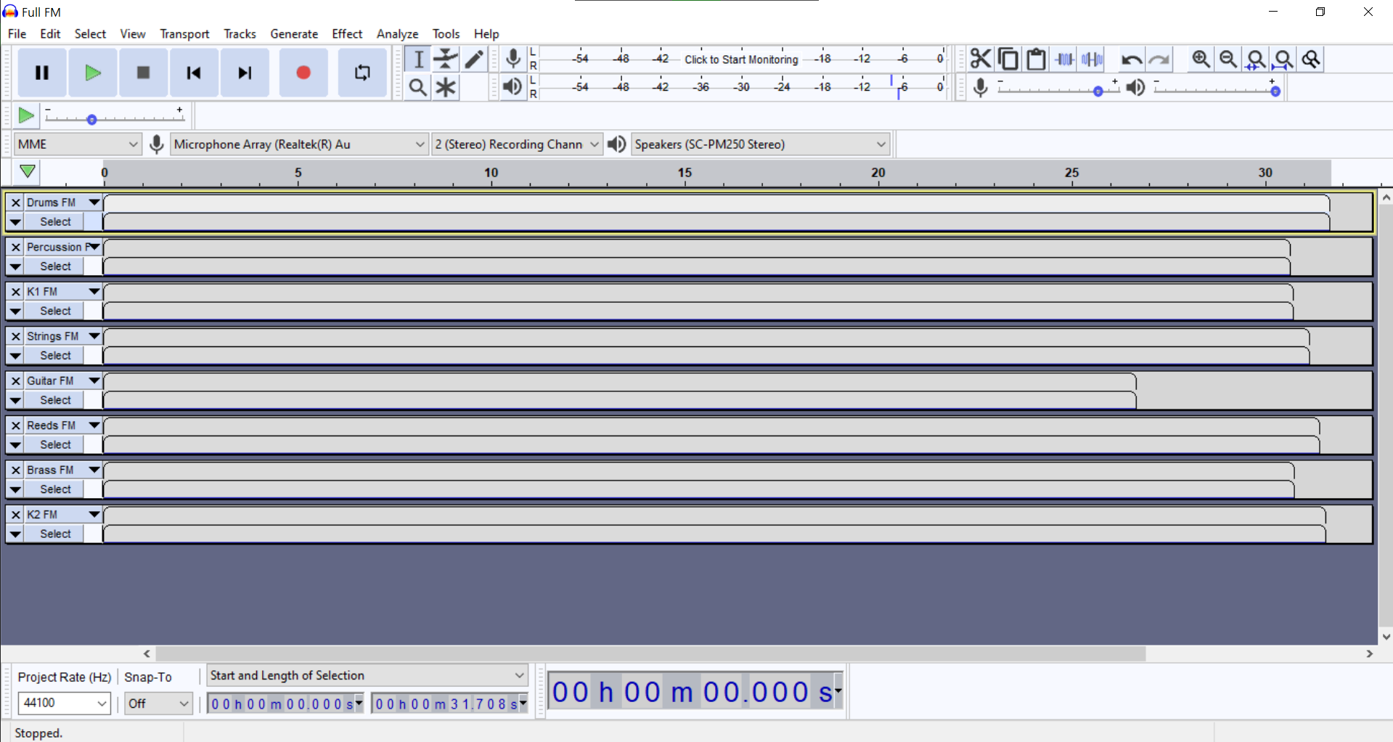Open the Recording Channels dropdown

pos(517,144)
